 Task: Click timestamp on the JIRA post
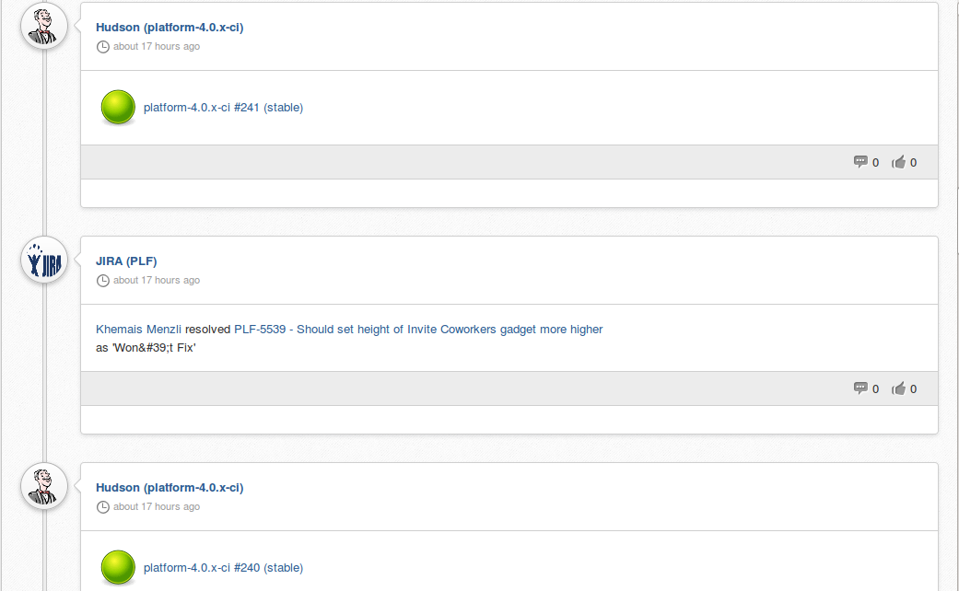coord(156,281)
